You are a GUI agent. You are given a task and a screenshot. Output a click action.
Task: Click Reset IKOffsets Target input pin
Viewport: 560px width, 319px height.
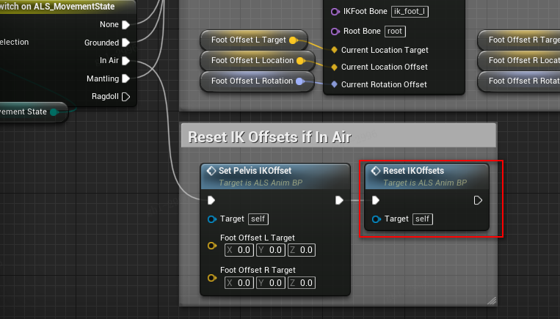click(377, 219)
